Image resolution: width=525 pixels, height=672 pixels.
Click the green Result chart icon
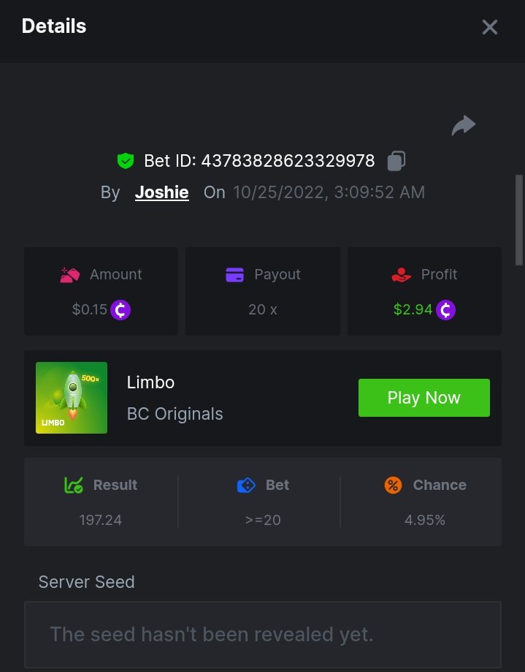pyautogui.click(x=74, y=485)
